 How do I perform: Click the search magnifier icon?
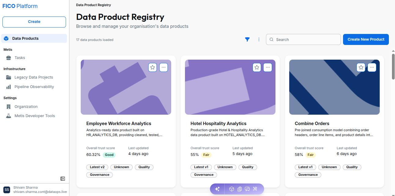pos(271,39)
